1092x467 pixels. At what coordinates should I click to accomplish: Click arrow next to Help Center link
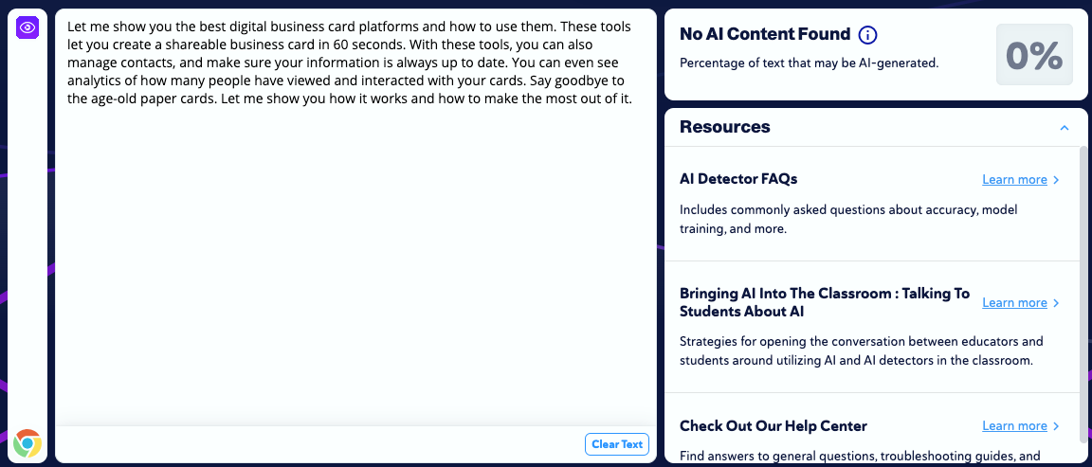(1057, 426)
